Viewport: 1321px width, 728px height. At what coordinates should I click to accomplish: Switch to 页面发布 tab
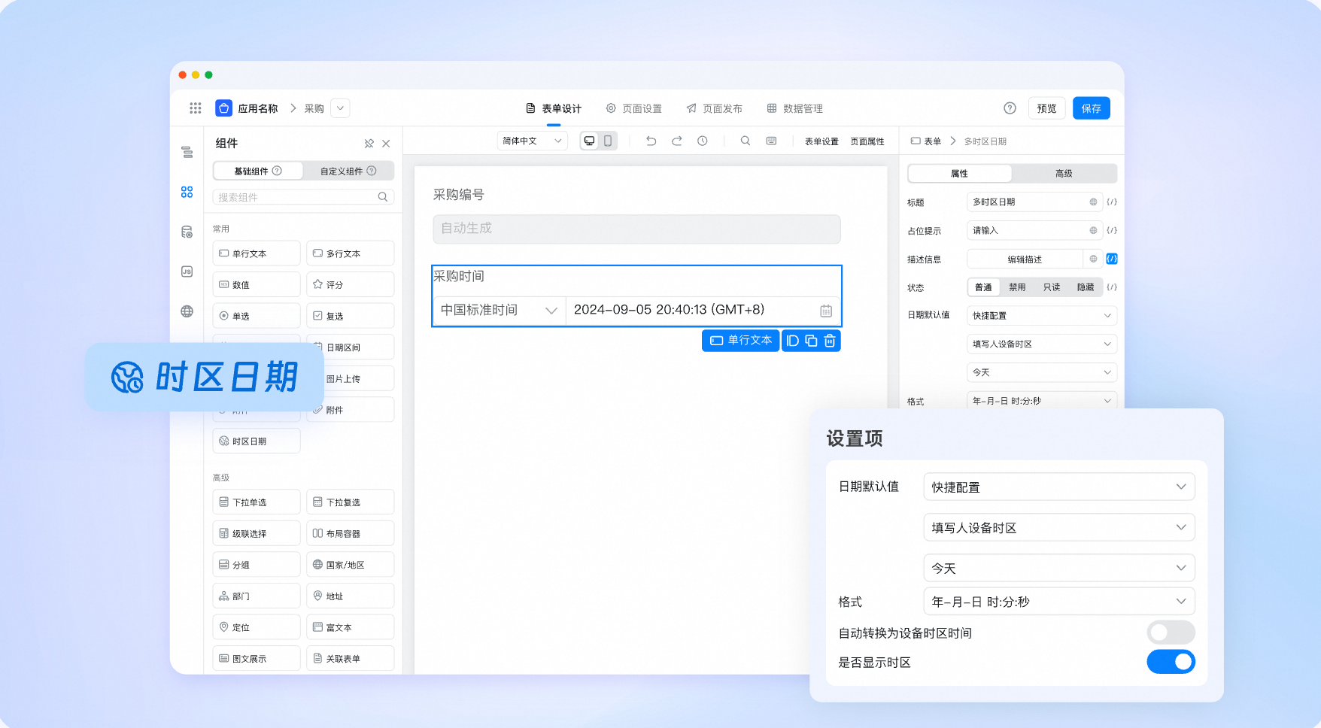[714, 108]
